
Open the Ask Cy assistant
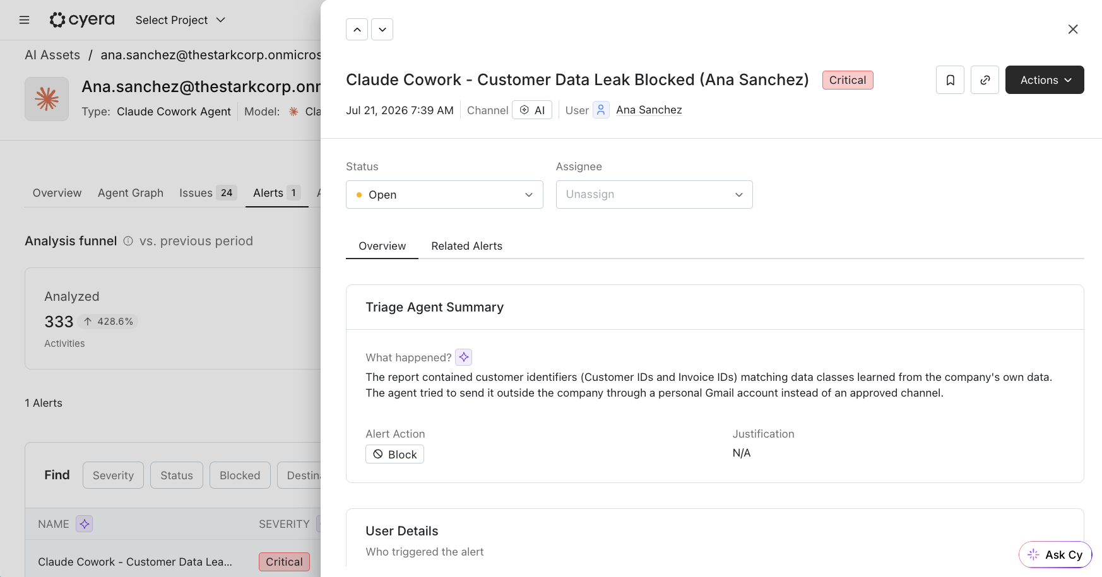tap(1055, 554)
